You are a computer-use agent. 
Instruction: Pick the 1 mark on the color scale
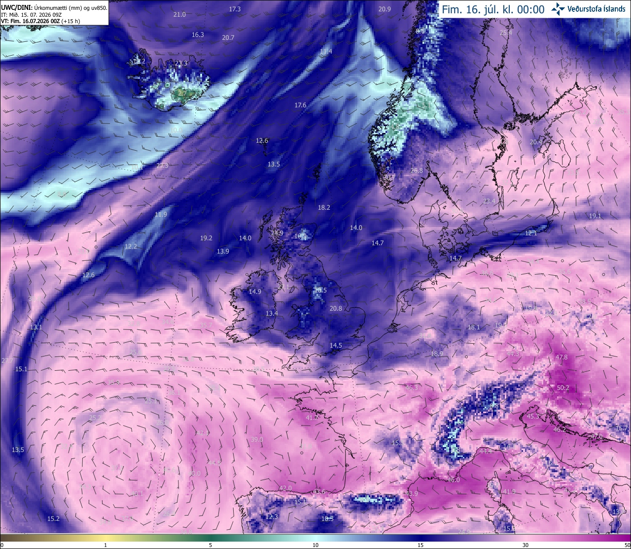pos(105,545)
